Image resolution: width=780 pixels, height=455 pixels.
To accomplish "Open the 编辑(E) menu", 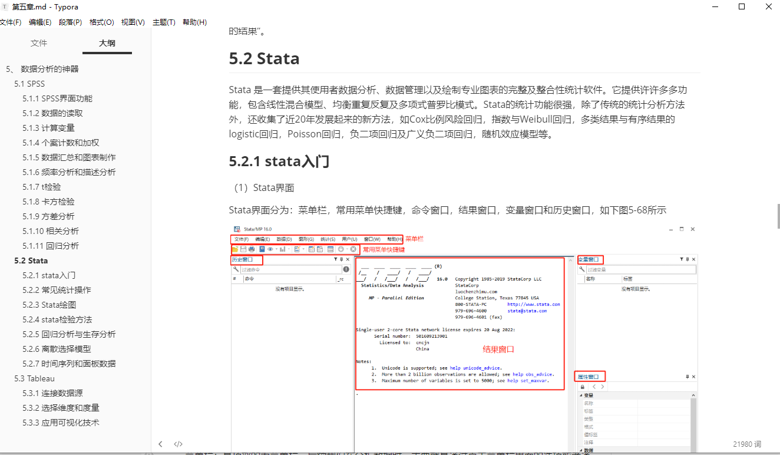I will click(40, 22).
